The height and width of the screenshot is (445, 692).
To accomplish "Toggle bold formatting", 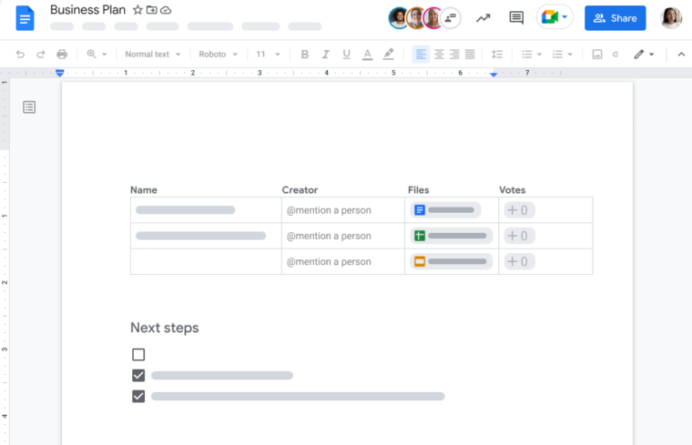I will pos(304,55).
